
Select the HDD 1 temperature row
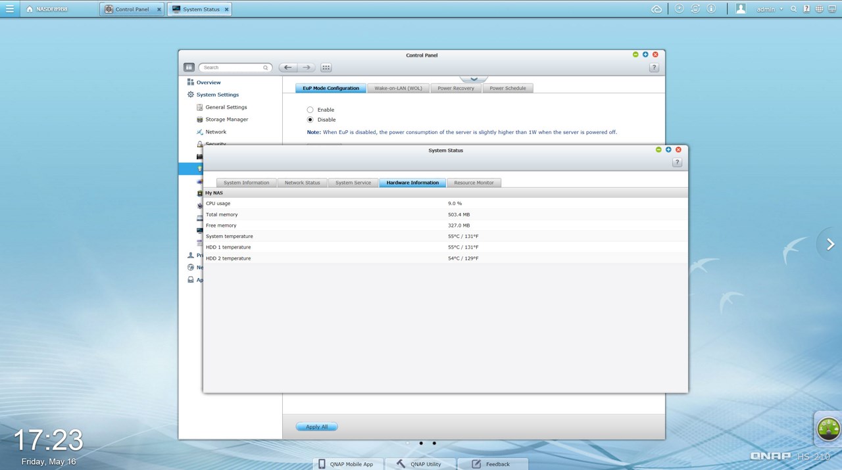click(x=445, y=247)
